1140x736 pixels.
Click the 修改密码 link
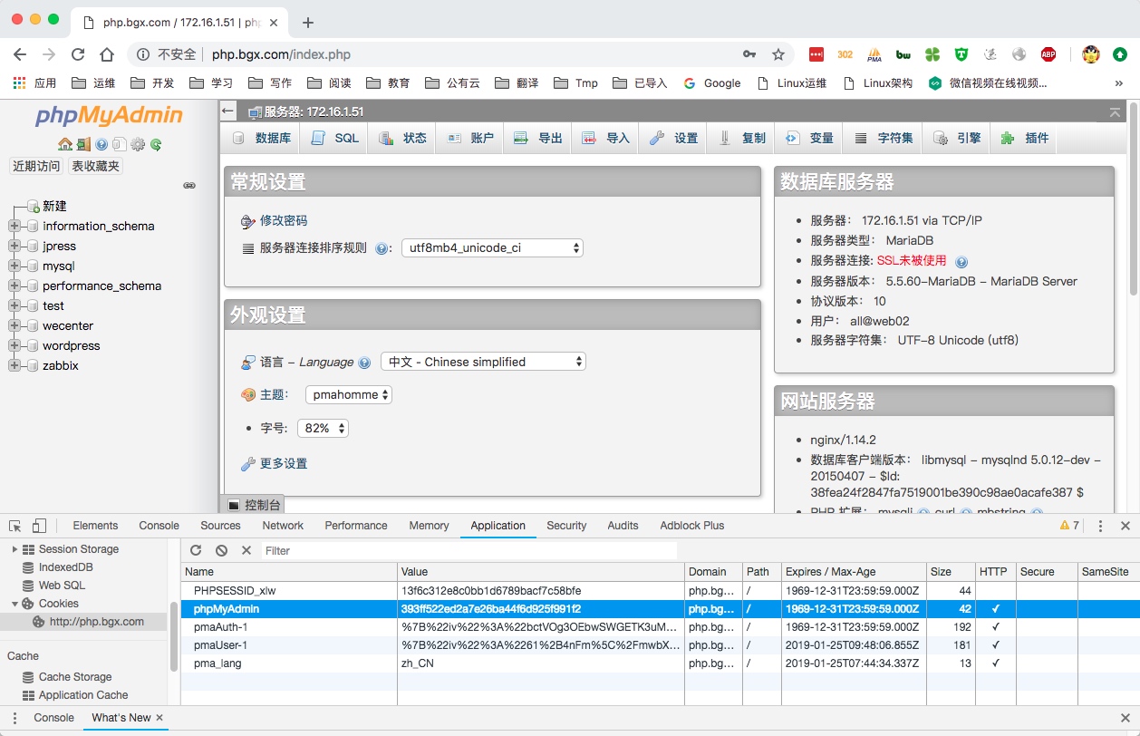284,220
